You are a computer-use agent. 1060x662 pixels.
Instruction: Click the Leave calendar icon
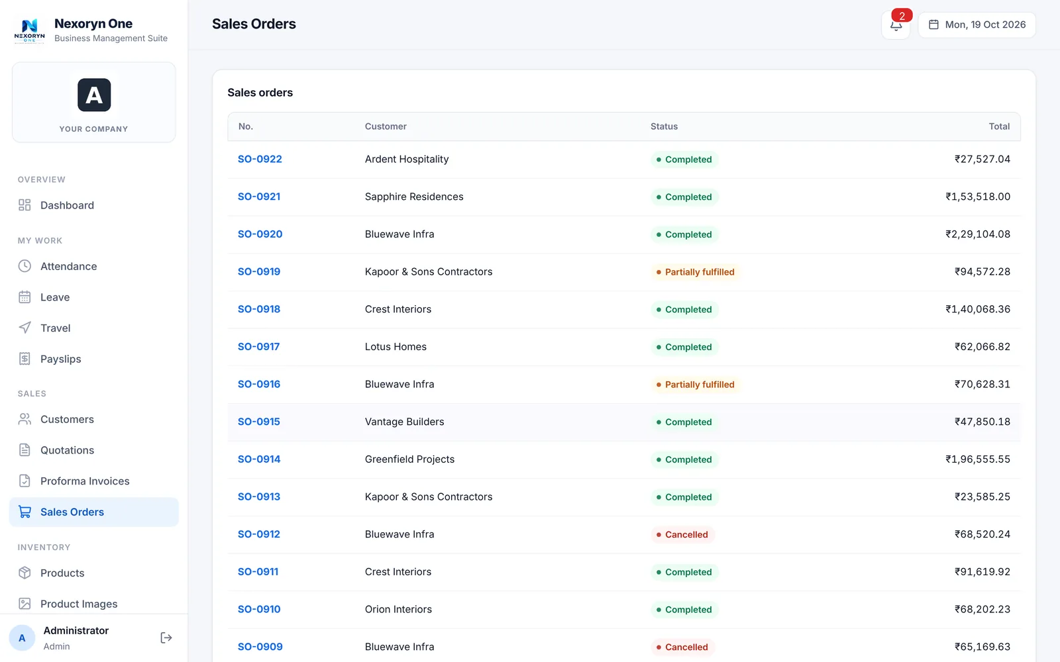click(25, 297)
